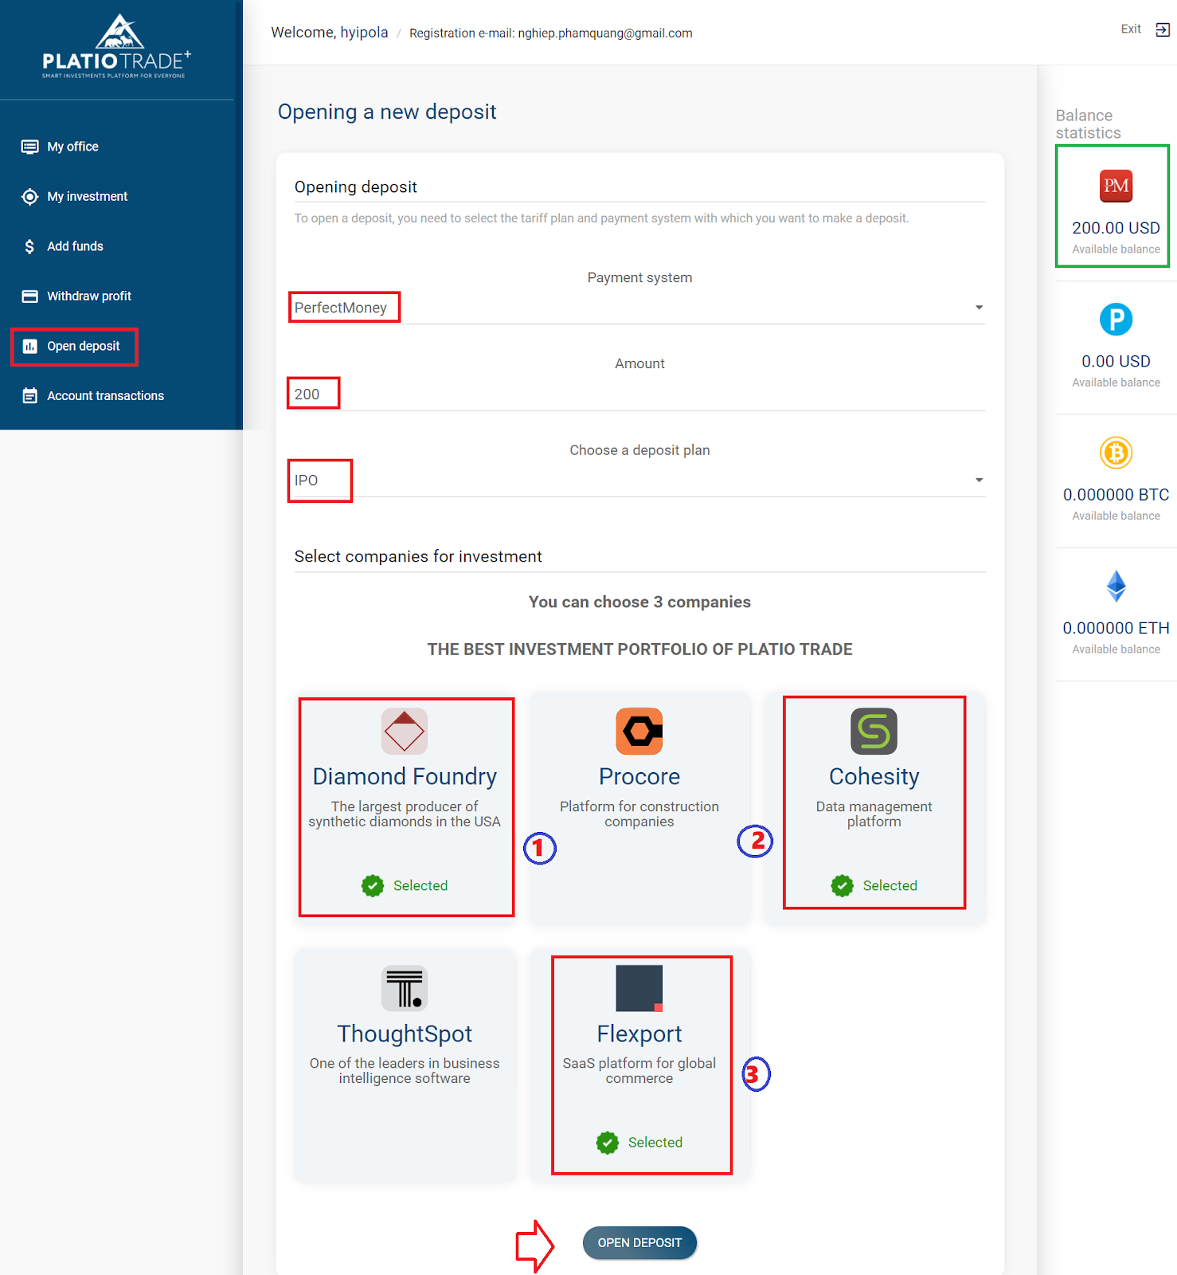Click the Ethereum balance icon
Viewport: 1177px width, 1275px height.
click(x=1116, y=586)
